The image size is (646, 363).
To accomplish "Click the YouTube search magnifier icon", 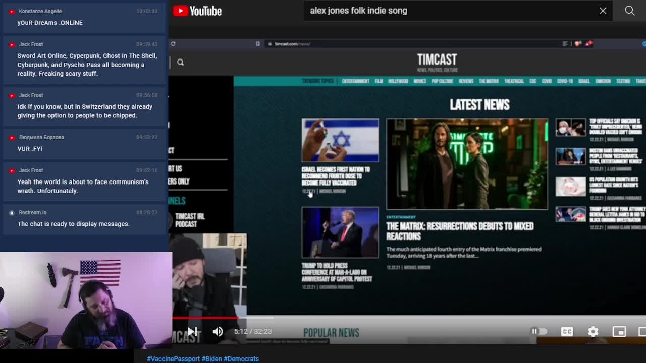I will [629, 11].
